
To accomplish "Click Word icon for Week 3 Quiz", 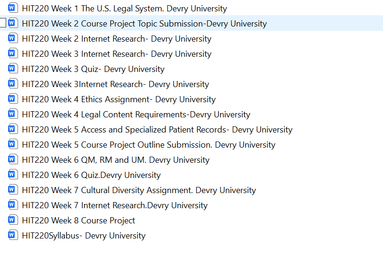I will 13,68.
